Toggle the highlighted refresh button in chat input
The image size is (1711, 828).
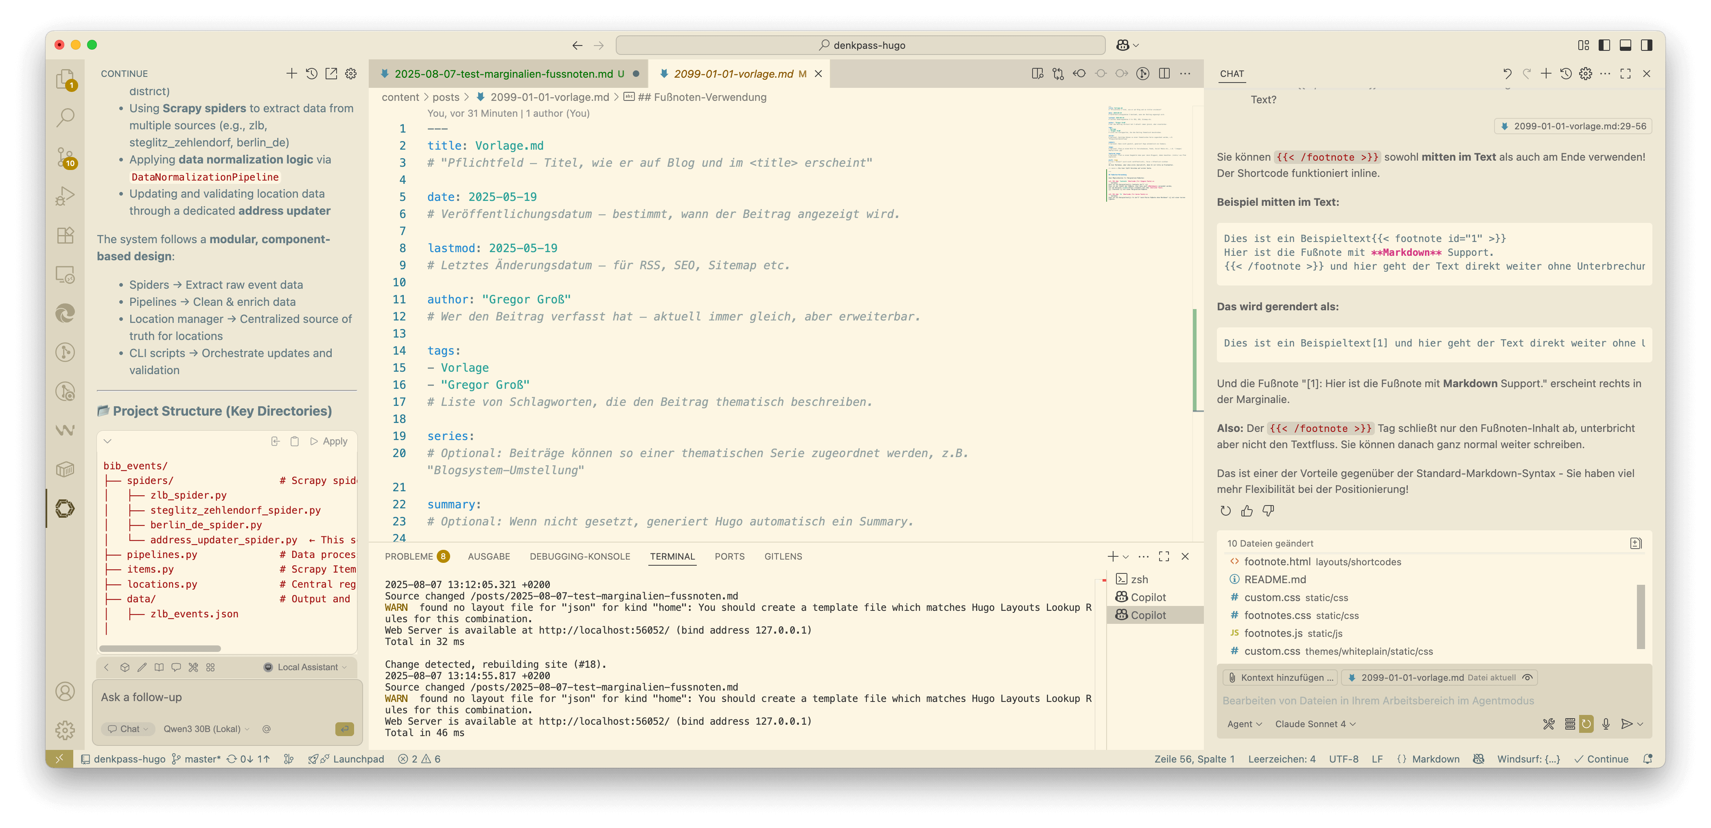coord(1587,724)
